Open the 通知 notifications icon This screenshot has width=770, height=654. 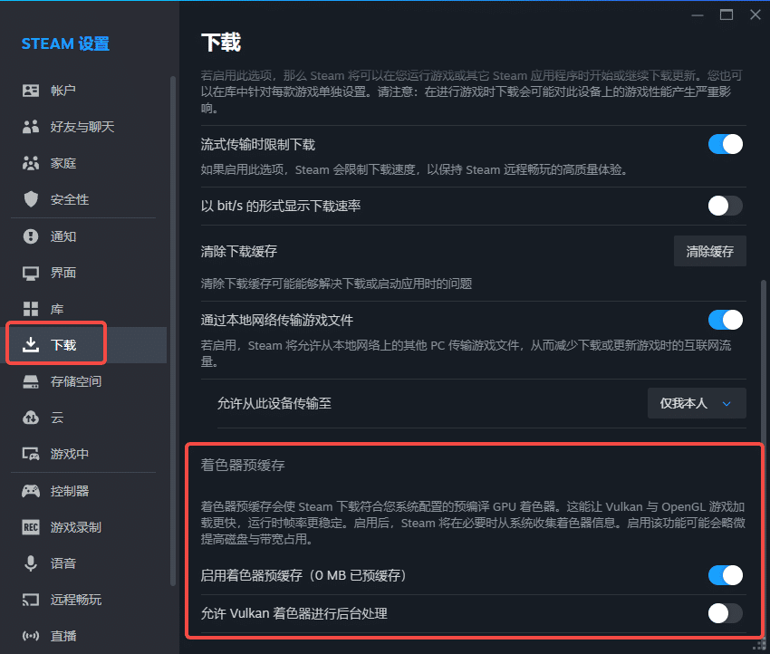31,236
